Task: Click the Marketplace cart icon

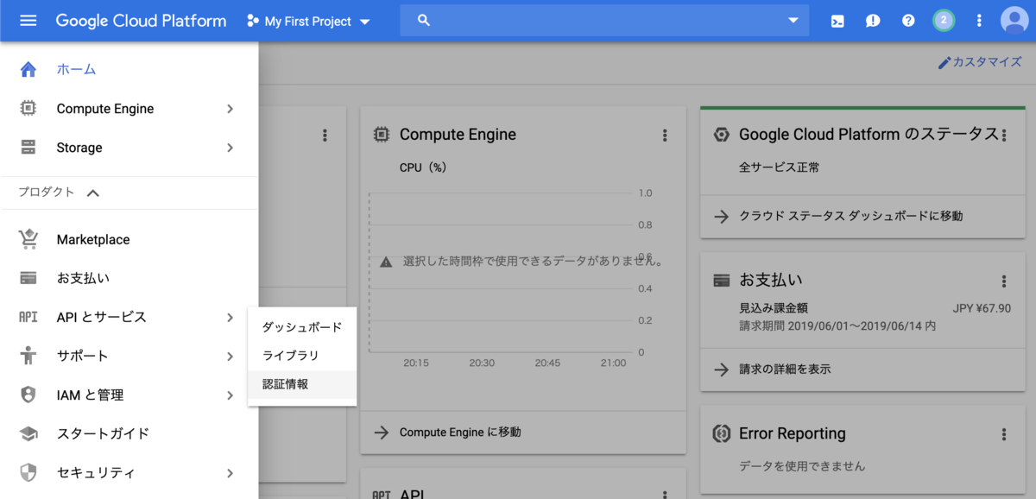Action: tap(28, 239)
